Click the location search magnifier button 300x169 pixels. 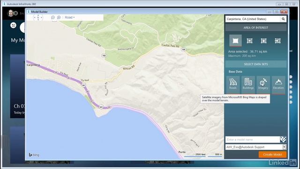[283, 19]
